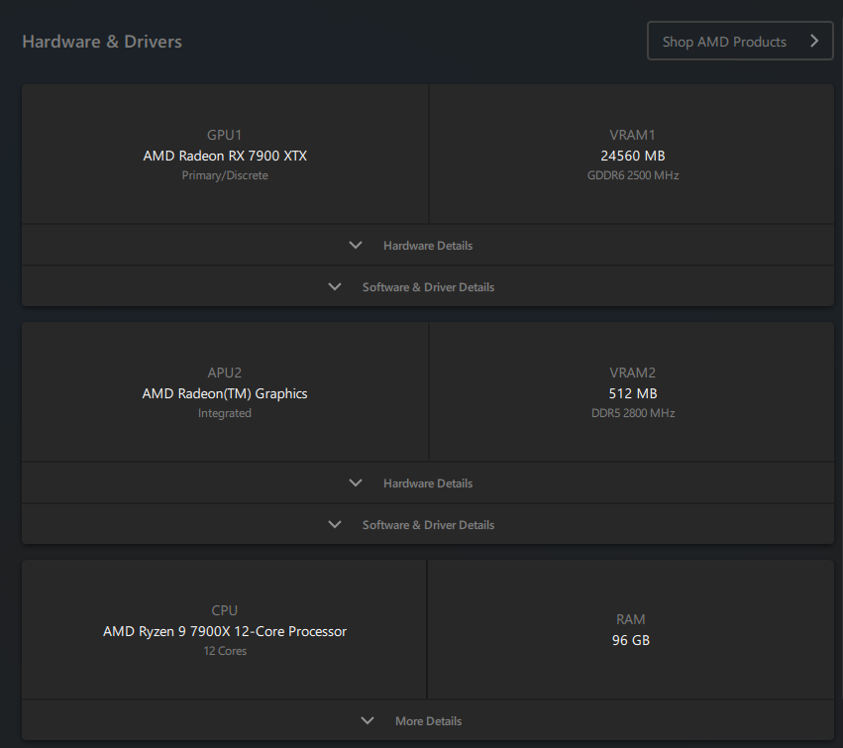Select Primary/Discrete text
The width and height of the screenshot is (843, 748).
(x=225, y=175)
